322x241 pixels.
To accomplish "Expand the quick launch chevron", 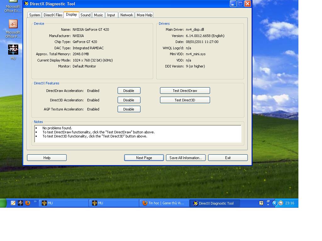I will (35, 201).
